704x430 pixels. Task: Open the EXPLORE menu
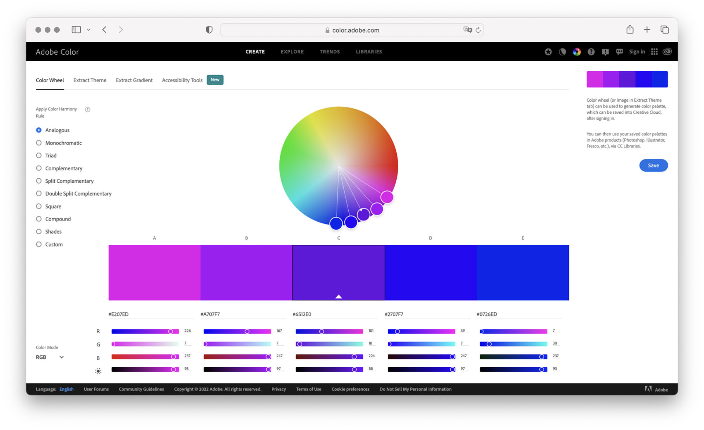292,52
